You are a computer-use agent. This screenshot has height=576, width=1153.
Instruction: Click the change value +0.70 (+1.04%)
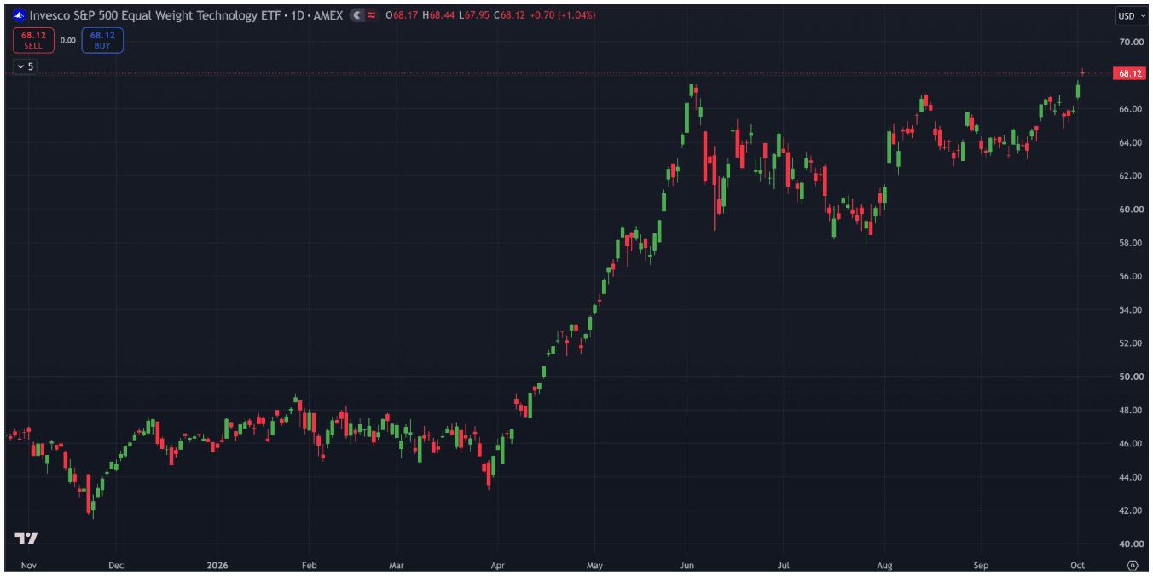point(561,15)
